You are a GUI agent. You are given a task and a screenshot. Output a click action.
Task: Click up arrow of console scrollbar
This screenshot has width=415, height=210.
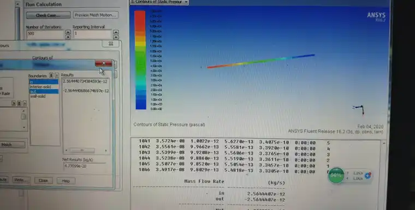pyautogui.click(x=384, y=143)
